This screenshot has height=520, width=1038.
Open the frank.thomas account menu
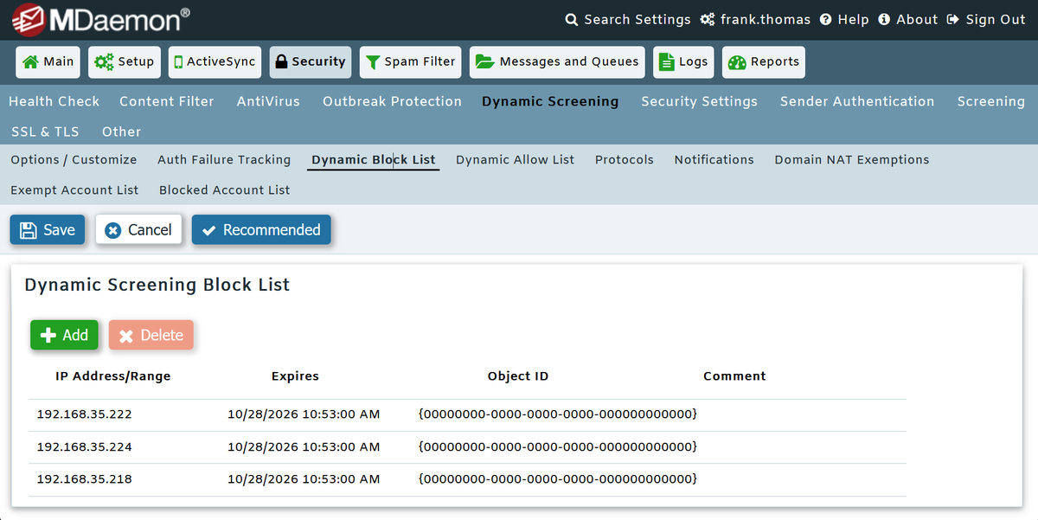click(755, 19)
